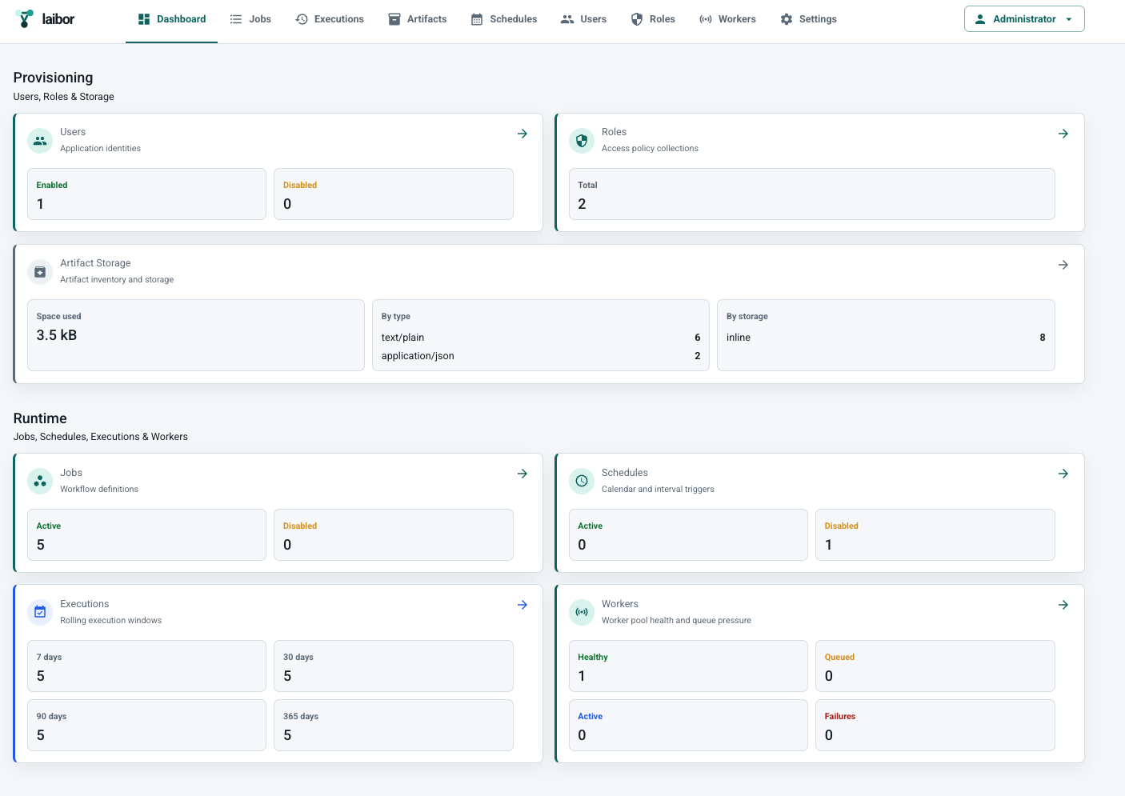Image resolution: width=1125 pixels, height=796 pixels.
Task: Click the text/plain type row
Action: click(x=541, y=338)
